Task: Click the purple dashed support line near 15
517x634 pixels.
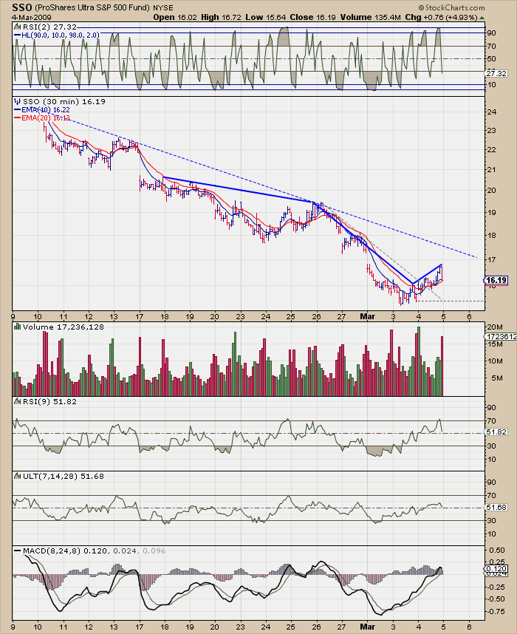Action: point(450,301)
